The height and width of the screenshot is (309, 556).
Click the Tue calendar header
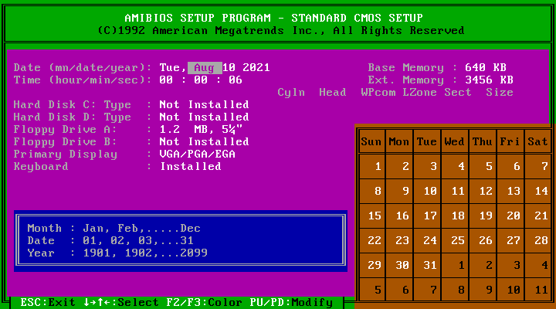click(x=426, y=141)
